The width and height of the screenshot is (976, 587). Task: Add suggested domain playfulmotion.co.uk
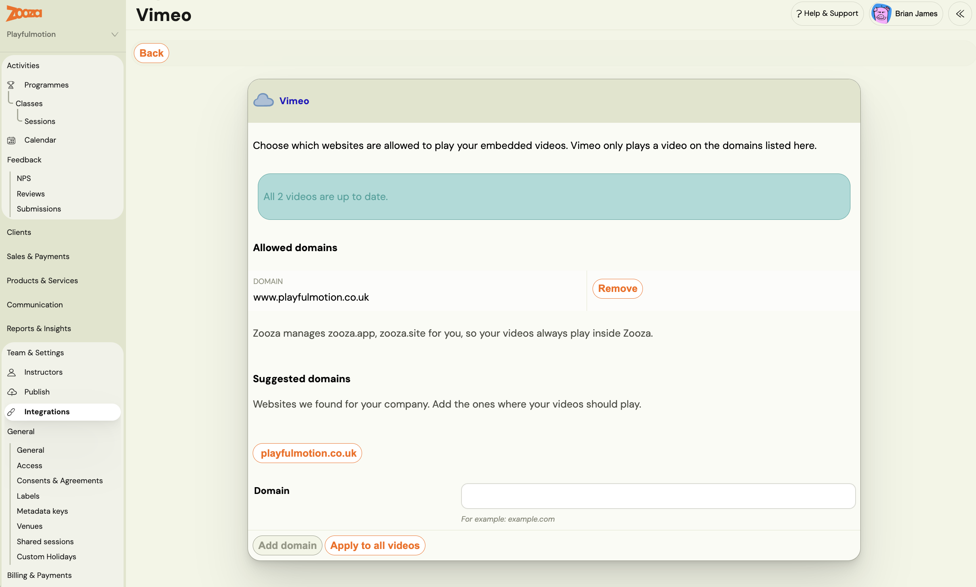click(307, 453)
